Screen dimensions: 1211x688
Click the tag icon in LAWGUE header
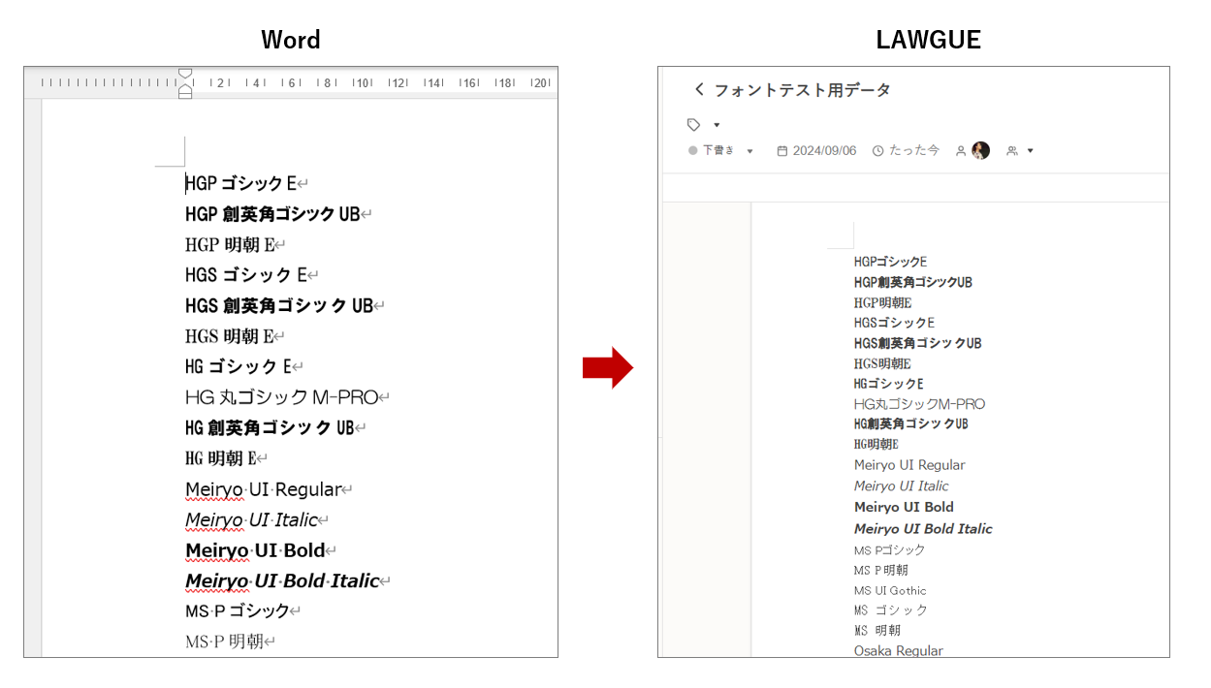click(x=693, y=125)
